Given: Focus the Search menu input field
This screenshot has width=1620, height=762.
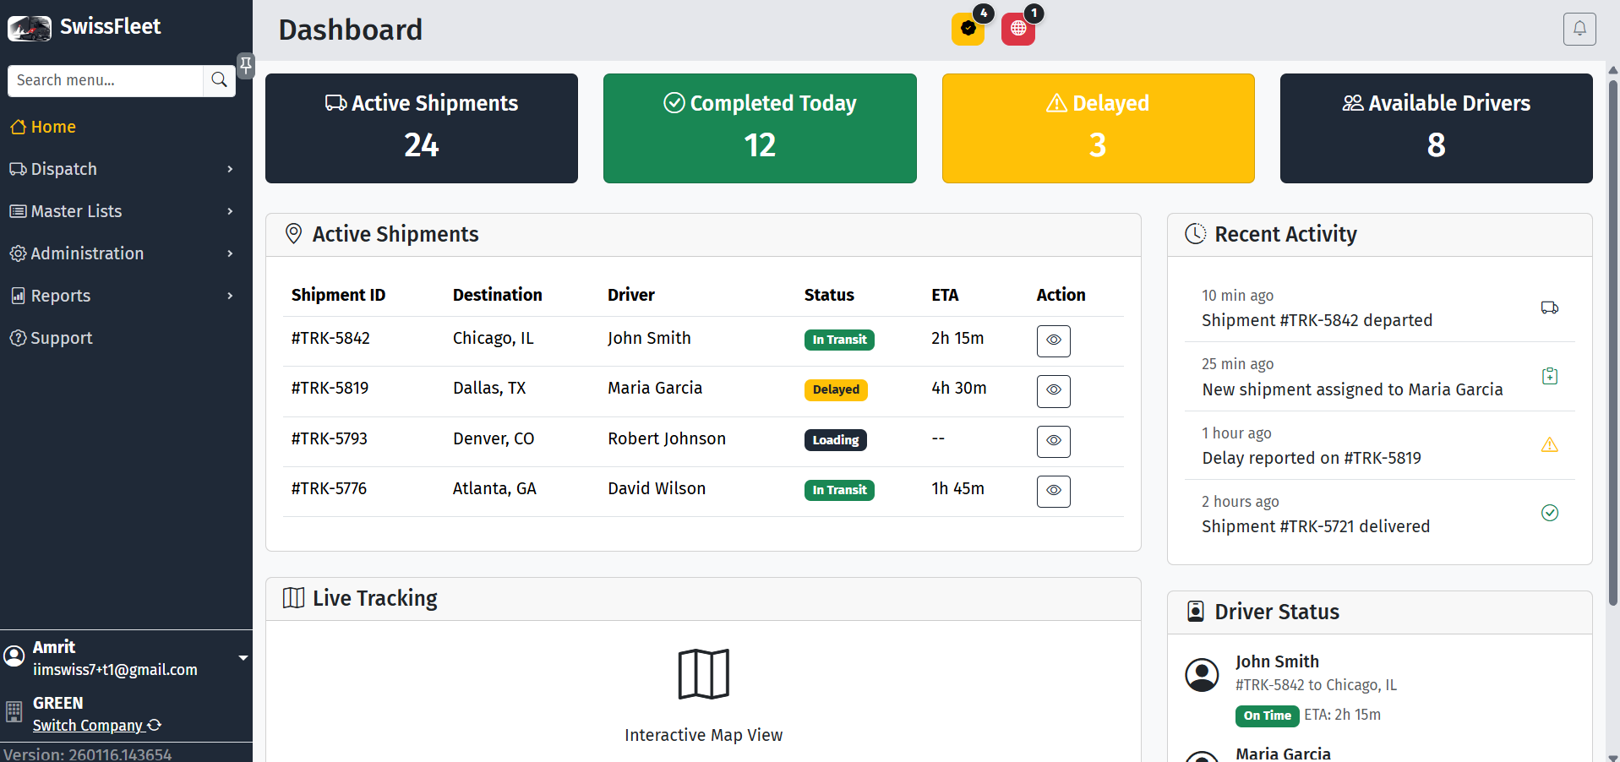Looking at the screenshot, I should (106, 80).
